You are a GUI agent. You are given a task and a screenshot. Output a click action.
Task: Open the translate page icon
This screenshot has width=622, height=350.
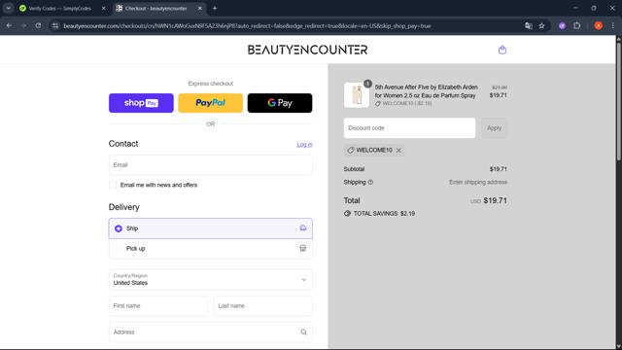coord(529,26)
